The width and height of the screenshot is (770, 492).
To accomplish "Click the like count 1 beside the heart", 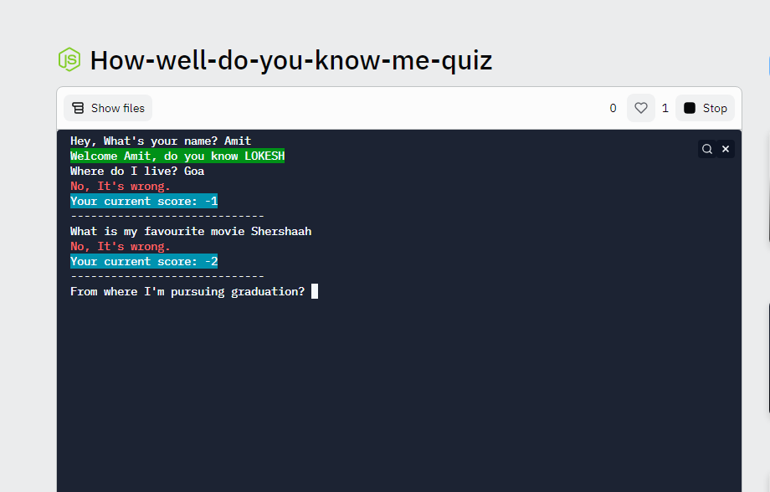I will click(x=665, y=108).
